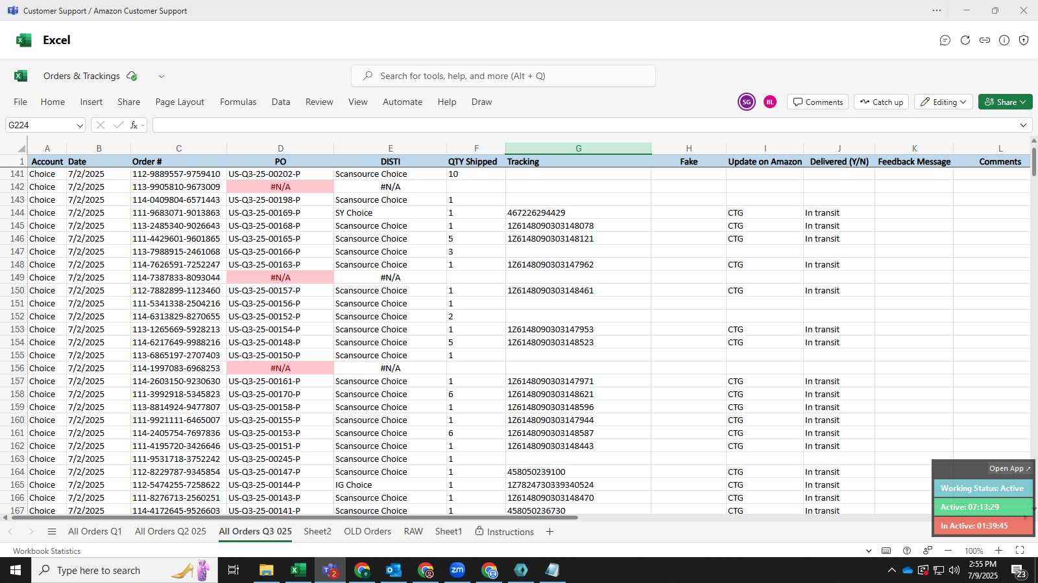Click the feedback icon in the status bar

point(928,551)
